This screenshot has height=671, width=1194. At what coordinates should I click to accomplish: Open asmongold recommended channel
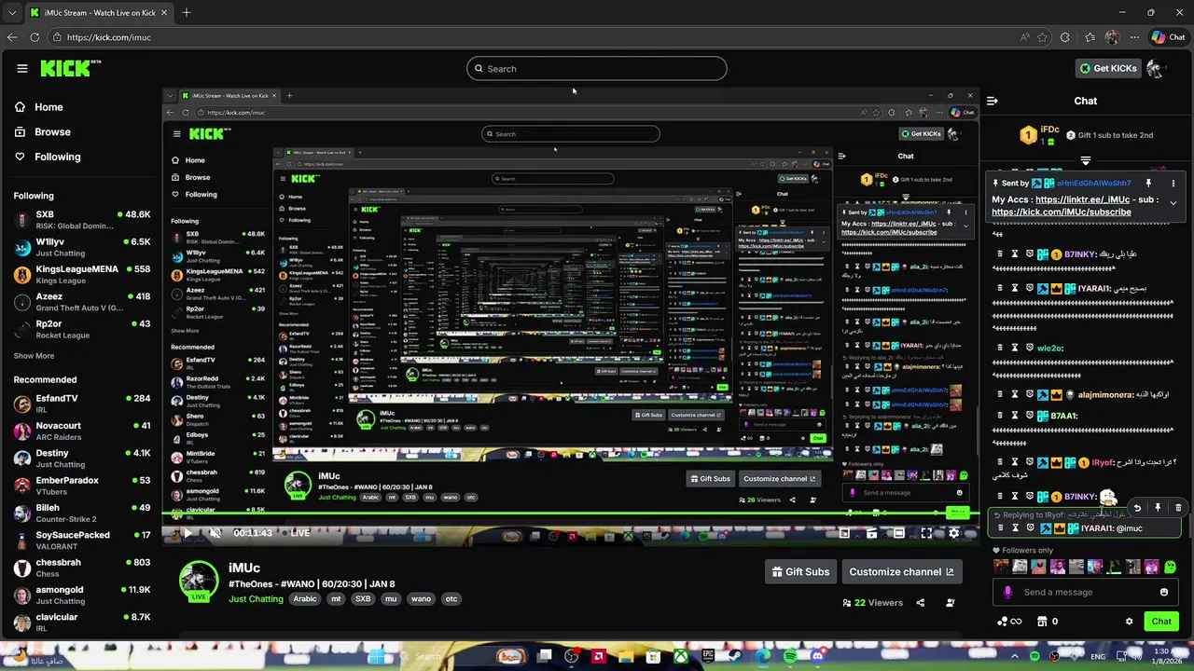(82, 595)
